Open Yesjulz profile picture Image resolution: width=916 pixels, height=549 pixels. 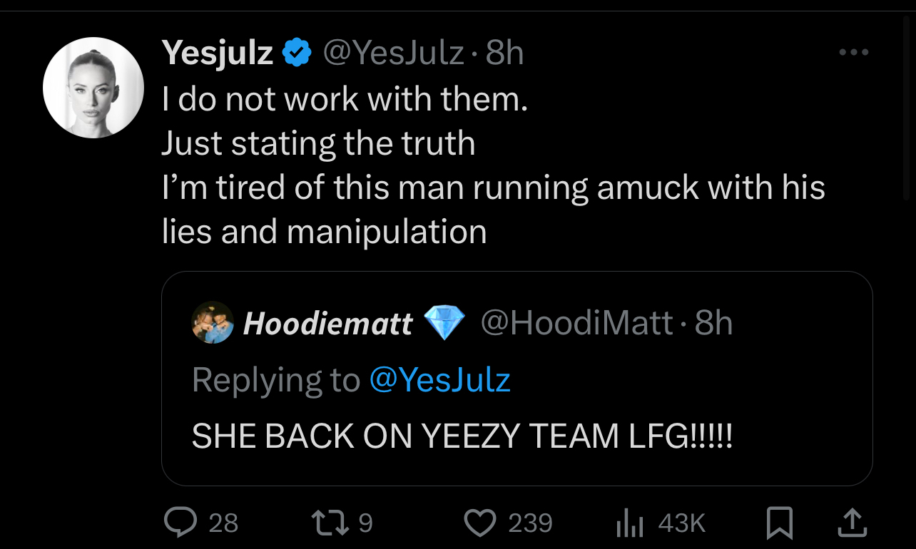click(93, 87)
